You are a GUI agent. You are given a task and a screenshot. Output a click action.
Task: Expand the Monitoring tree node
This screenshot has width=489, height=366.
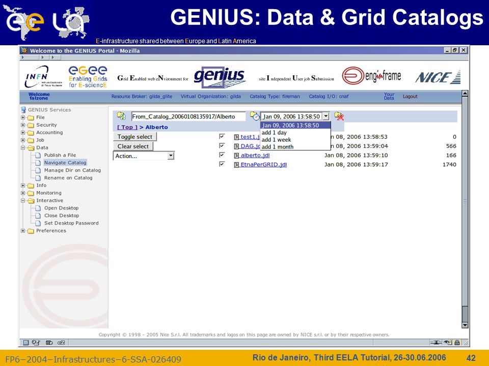pyautogui.click(x=23, y=193)
